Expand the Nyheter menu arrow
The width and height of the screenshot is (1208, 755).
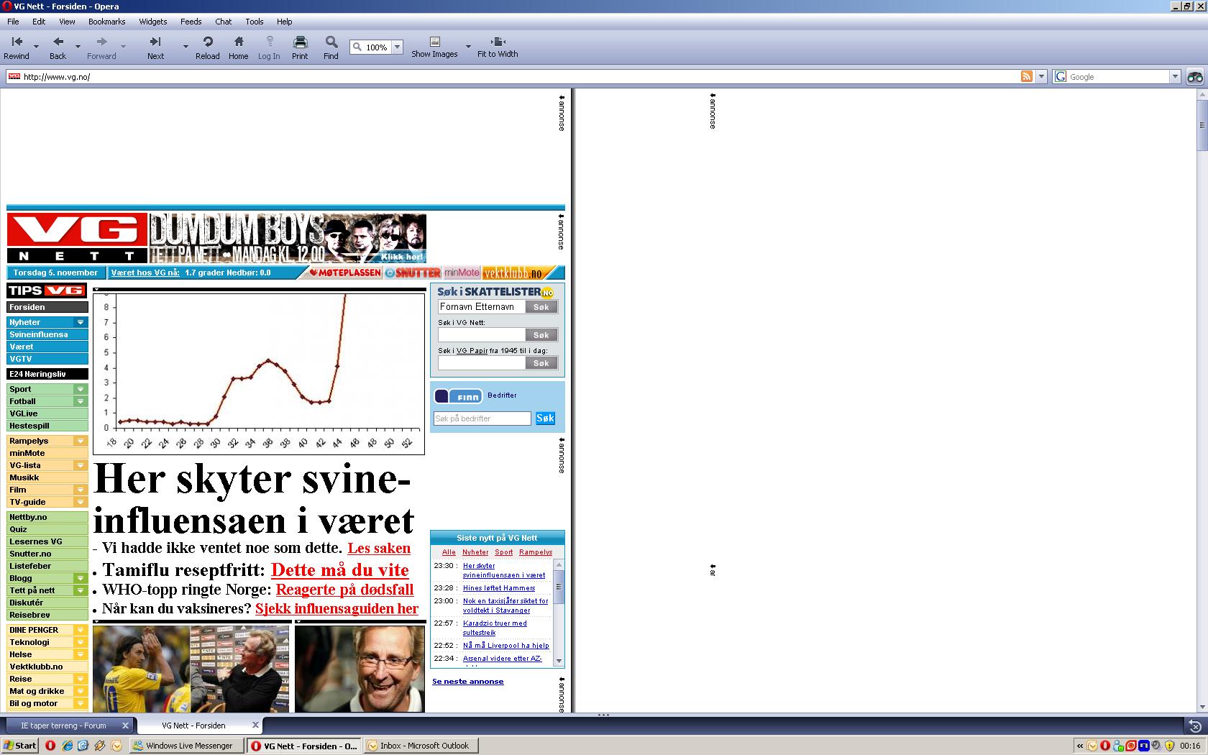(x=81, y=322)
